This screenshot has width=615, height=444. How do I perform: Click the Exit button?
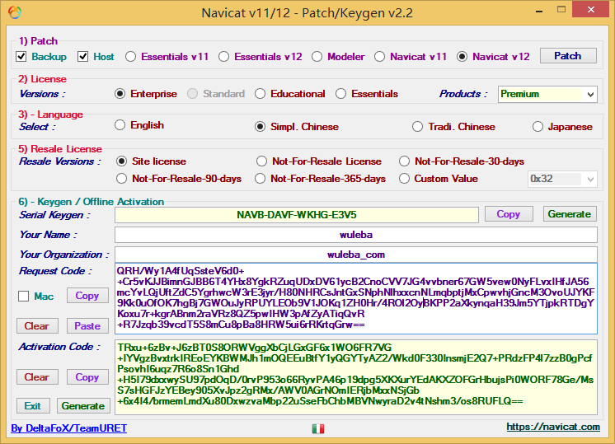tap(33, 405)
